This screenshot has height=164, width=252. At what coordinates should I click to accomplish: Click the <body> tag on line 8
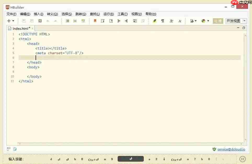pos(33,67)
